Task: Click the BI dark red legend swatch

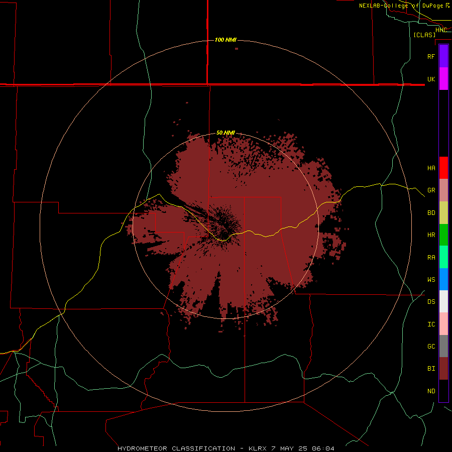Action: pyautogui.click(x=443, y=369)
